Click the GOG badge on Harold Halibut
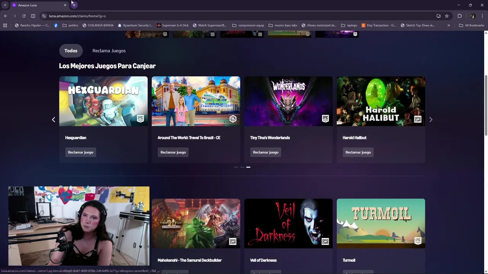Screen dimensions: 488x274 (x=418, y=119)
